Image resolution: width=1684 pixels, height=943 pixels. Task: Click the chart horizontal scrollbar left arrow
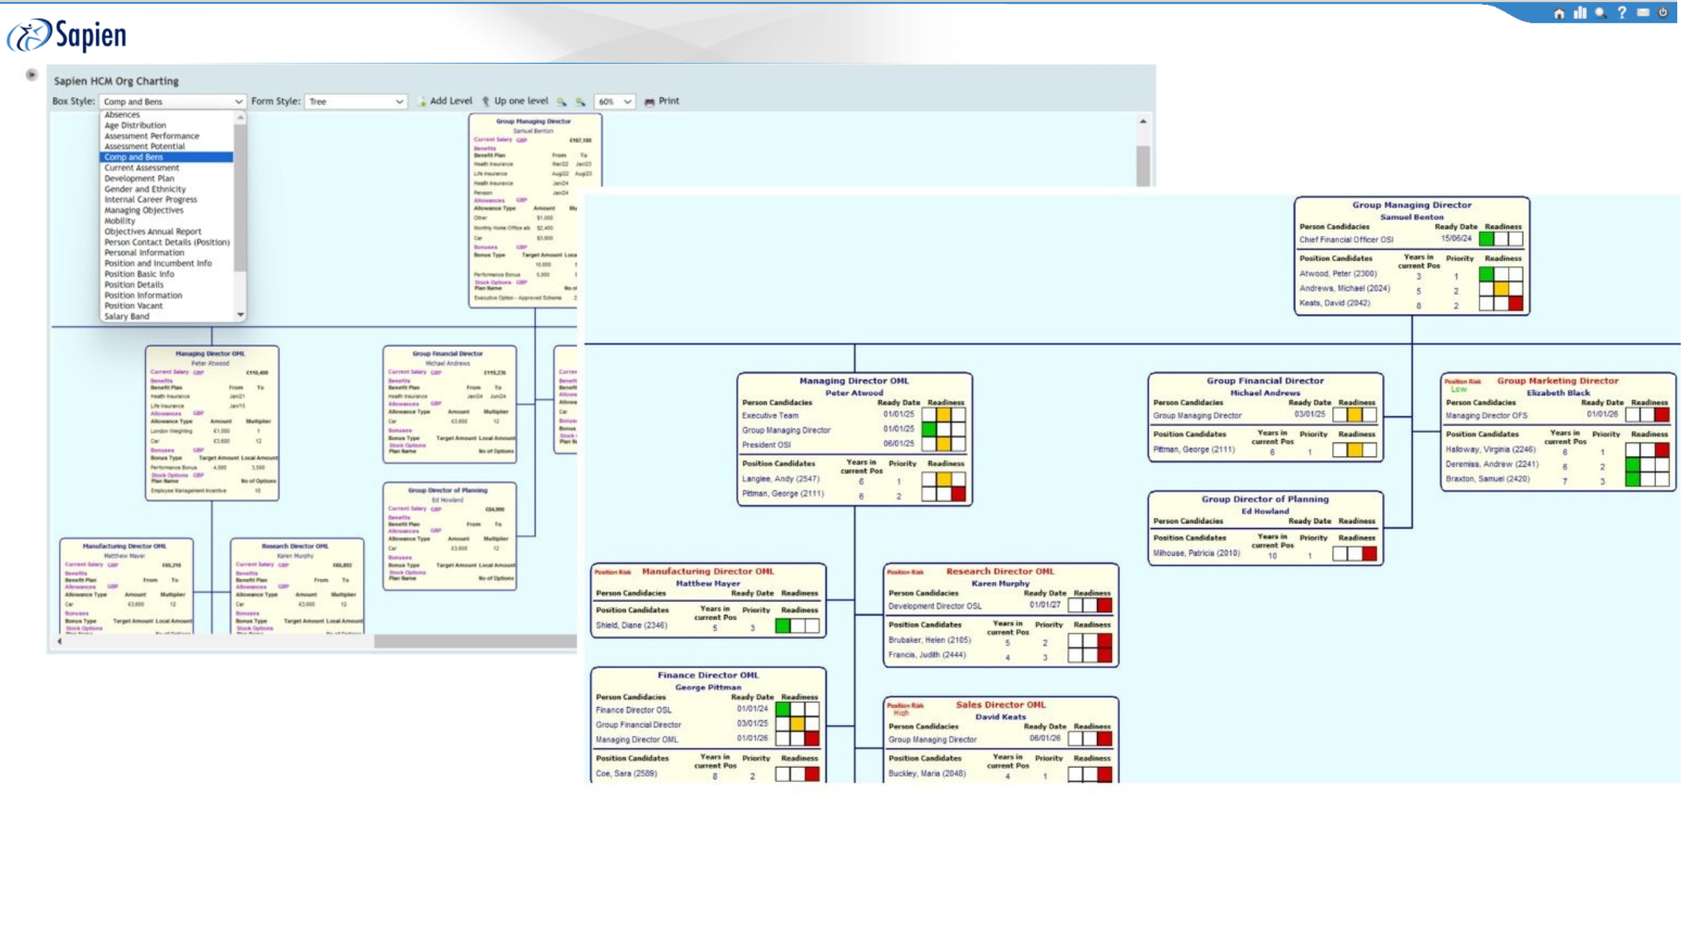[x=60, y=641]
